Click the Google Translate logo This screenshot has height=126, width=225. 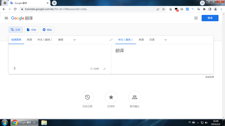(22, 18)
